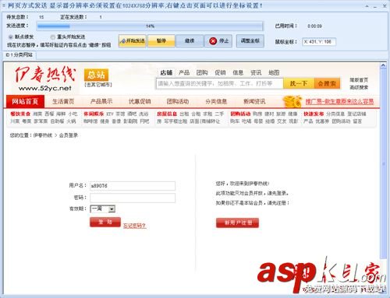
Task: Click the 继续 continue button
Action: tap(190, 40)
